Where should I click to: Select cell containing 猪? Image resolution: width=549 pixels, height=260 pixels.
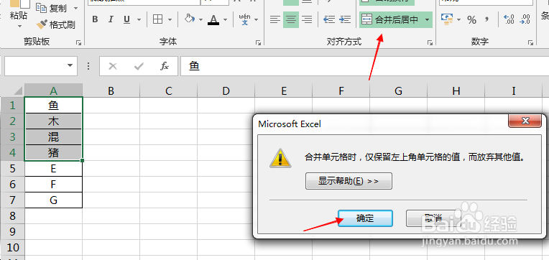(54, 153)
